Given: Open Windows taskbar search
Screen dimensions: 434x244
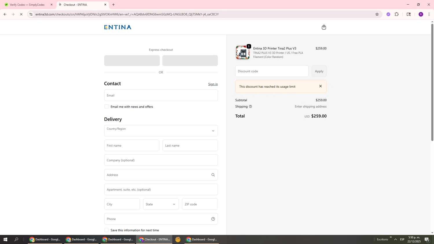Looking at the screenshot, I should coord(16,239).
